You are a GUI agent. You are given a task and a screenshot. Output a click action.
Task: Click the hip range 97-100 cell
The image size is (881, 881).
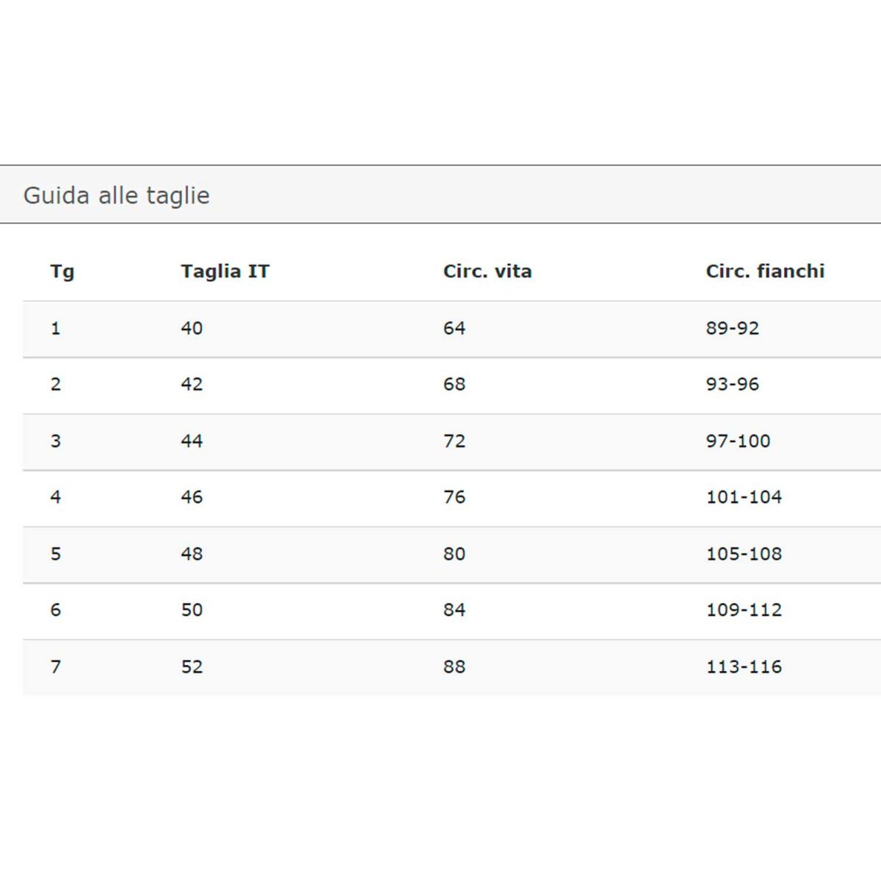pos(738,441)
